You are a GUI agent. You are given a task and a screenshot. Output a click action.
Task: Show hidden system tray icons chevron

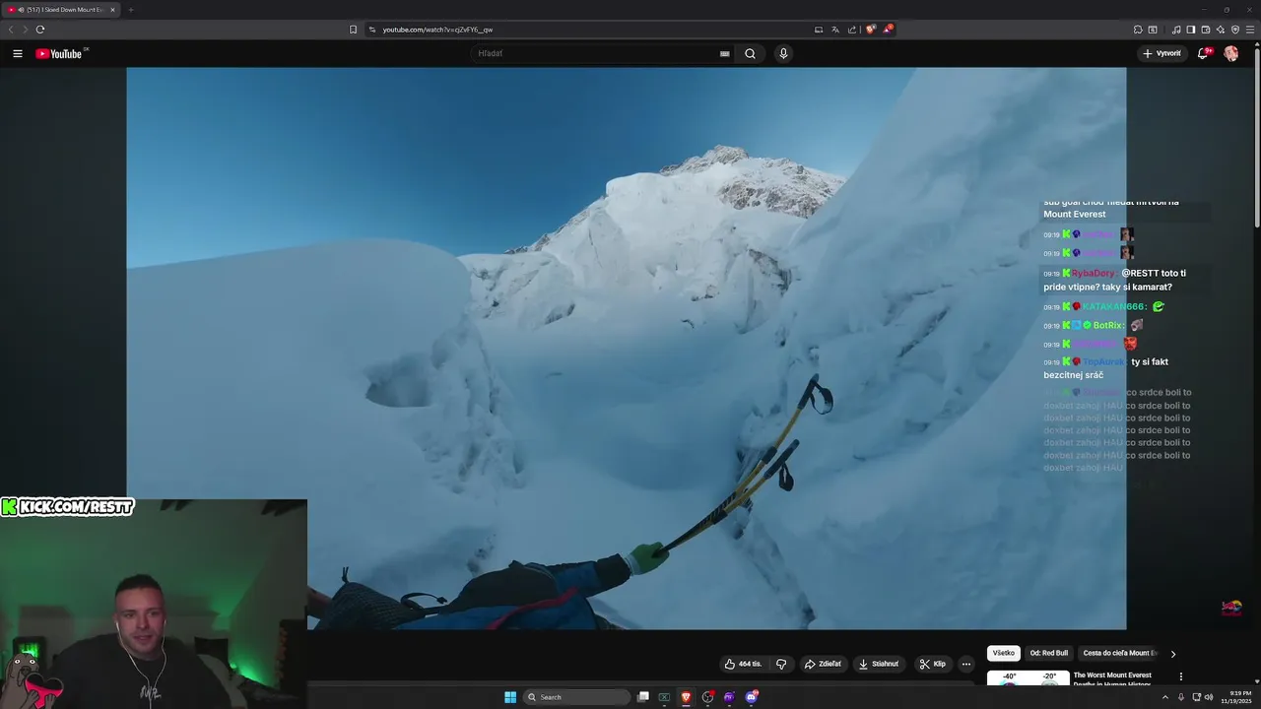click(x=1165, y=697)
